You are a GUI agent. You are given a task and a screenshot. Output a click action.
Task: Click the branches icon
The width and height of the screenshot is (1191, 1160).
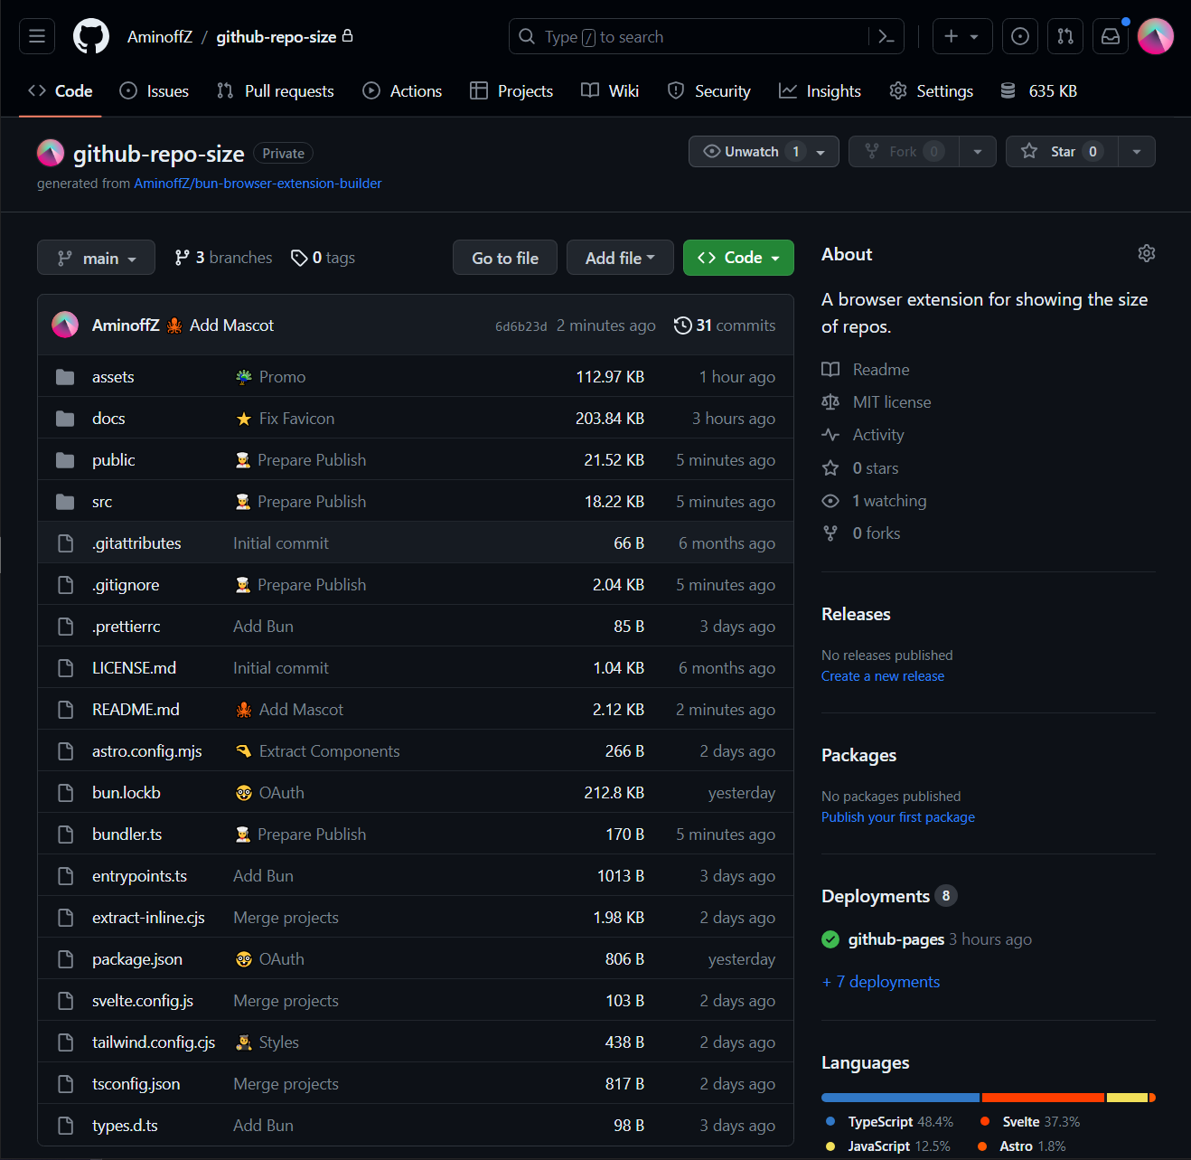point(183,258)
